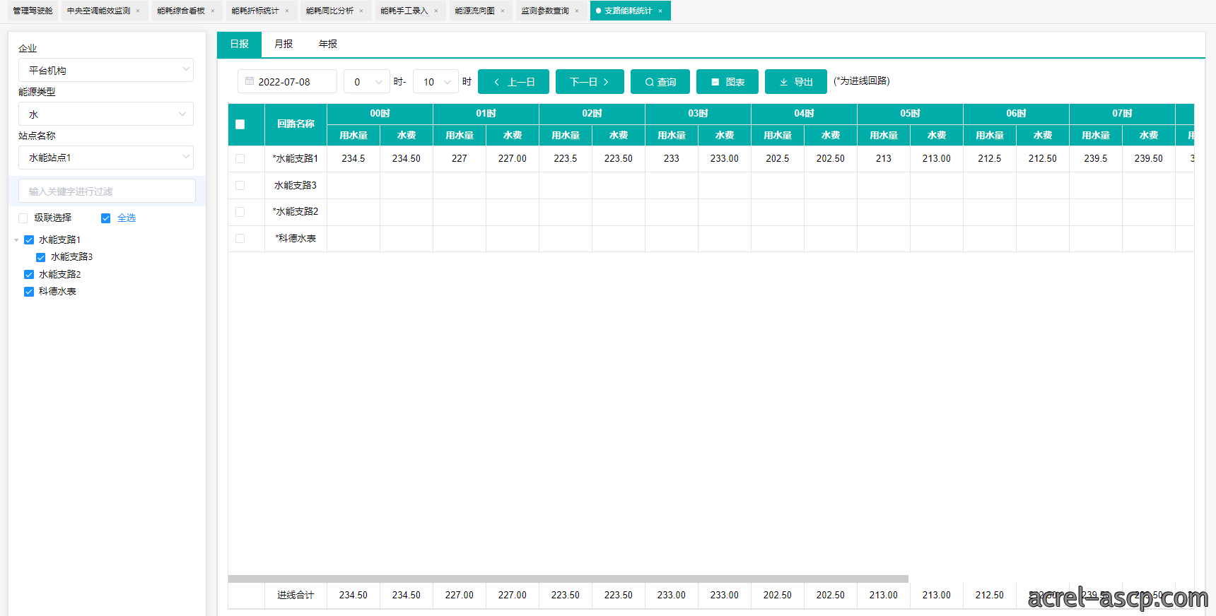Click the right arrow on 下一日 button
Screen dimensions: 1216x616
tap(606, 82)
